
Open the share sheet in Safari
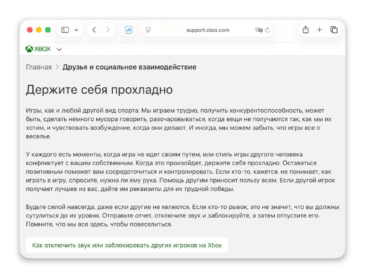(x=306, y=30)
